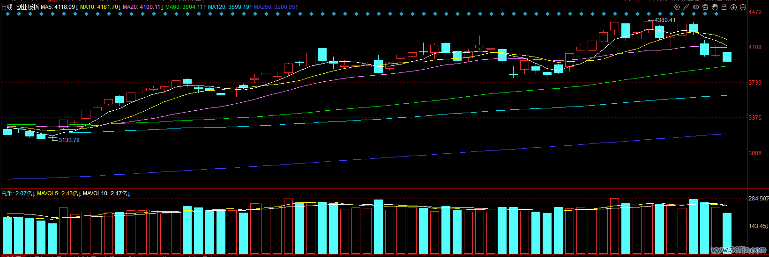Click the 创业板指 index name

pyautogui.click(x=28, y=7)
